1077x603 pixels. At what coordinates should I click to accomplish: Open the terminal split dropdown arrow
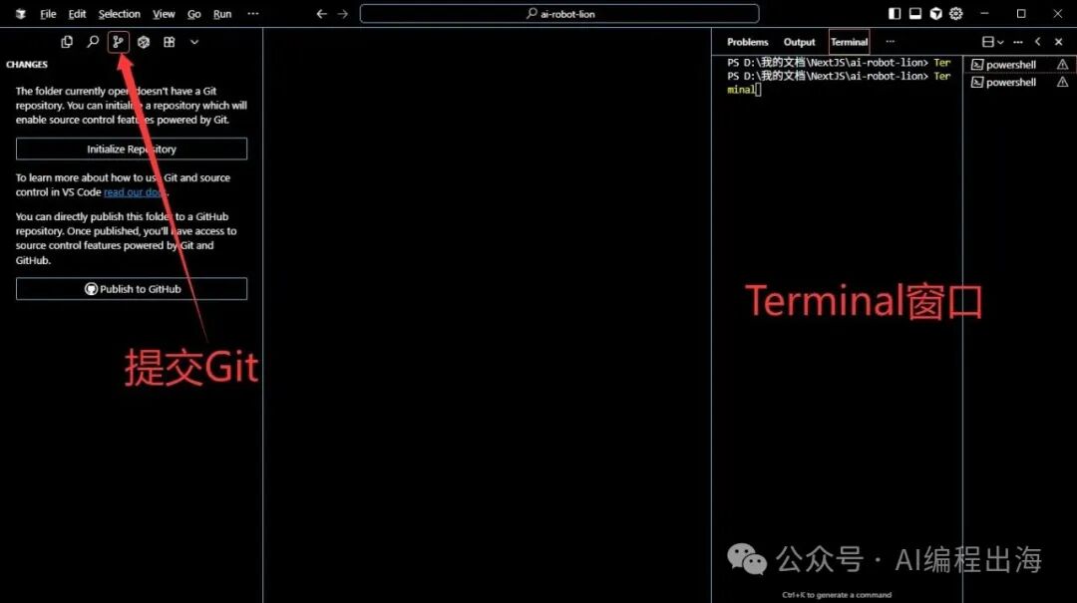point(1001,42)
